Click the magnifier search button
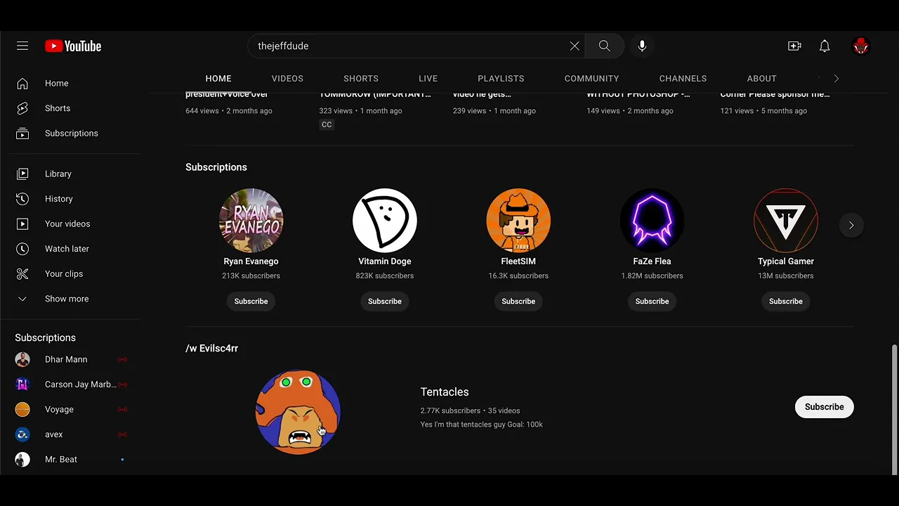 click(x=604, y=46)
